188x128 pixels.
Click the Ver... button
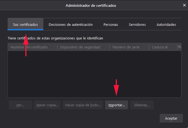(20, 105)
